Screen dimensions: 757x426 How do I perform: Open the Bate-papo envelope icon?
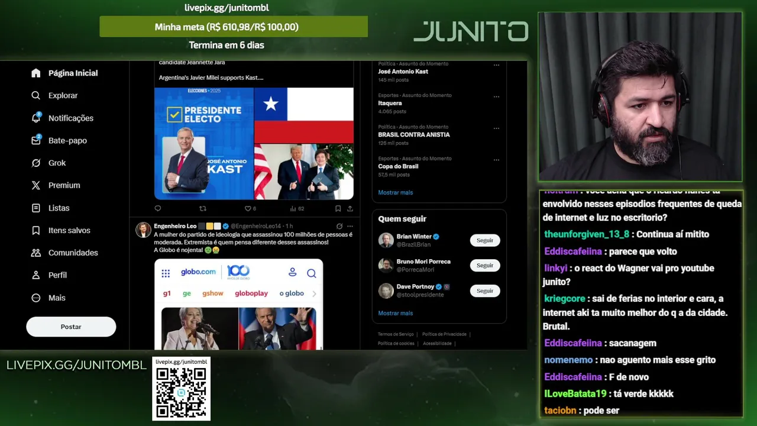tap(36, 140)
